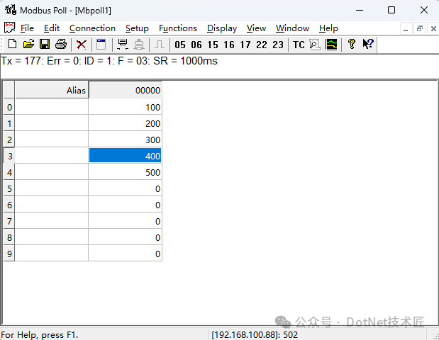The image size is (439, 340).
Task: Maximize the Modbus Poll application window
Action: click(391, 10)
